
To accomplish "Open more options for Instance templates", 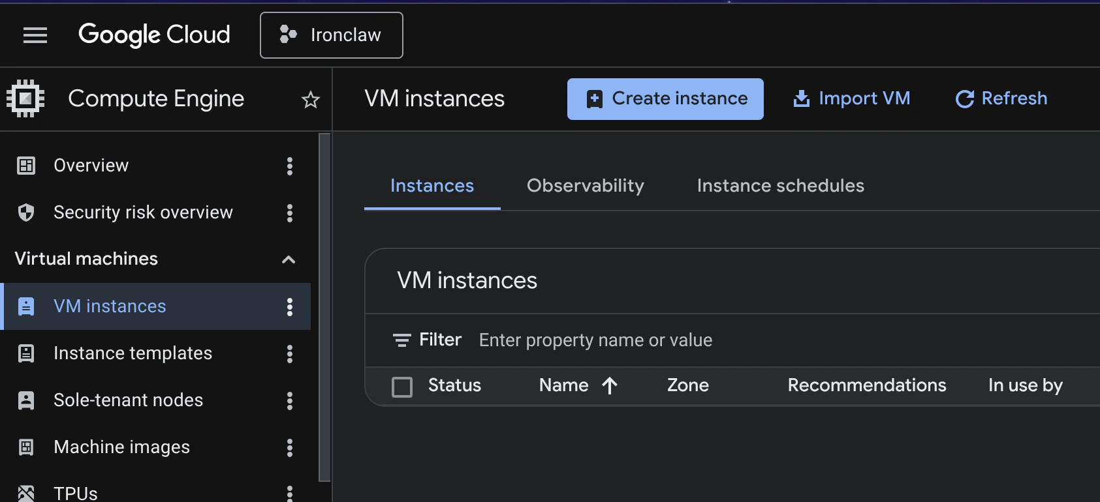I will pyautogui.click(x=290, y=354).
